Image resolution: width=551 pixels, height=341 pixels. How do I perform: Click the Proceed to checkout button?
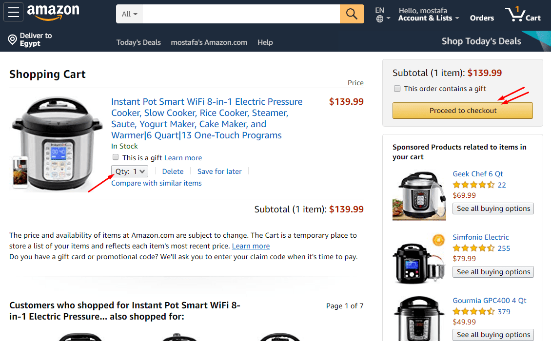(x=462, y=111)
